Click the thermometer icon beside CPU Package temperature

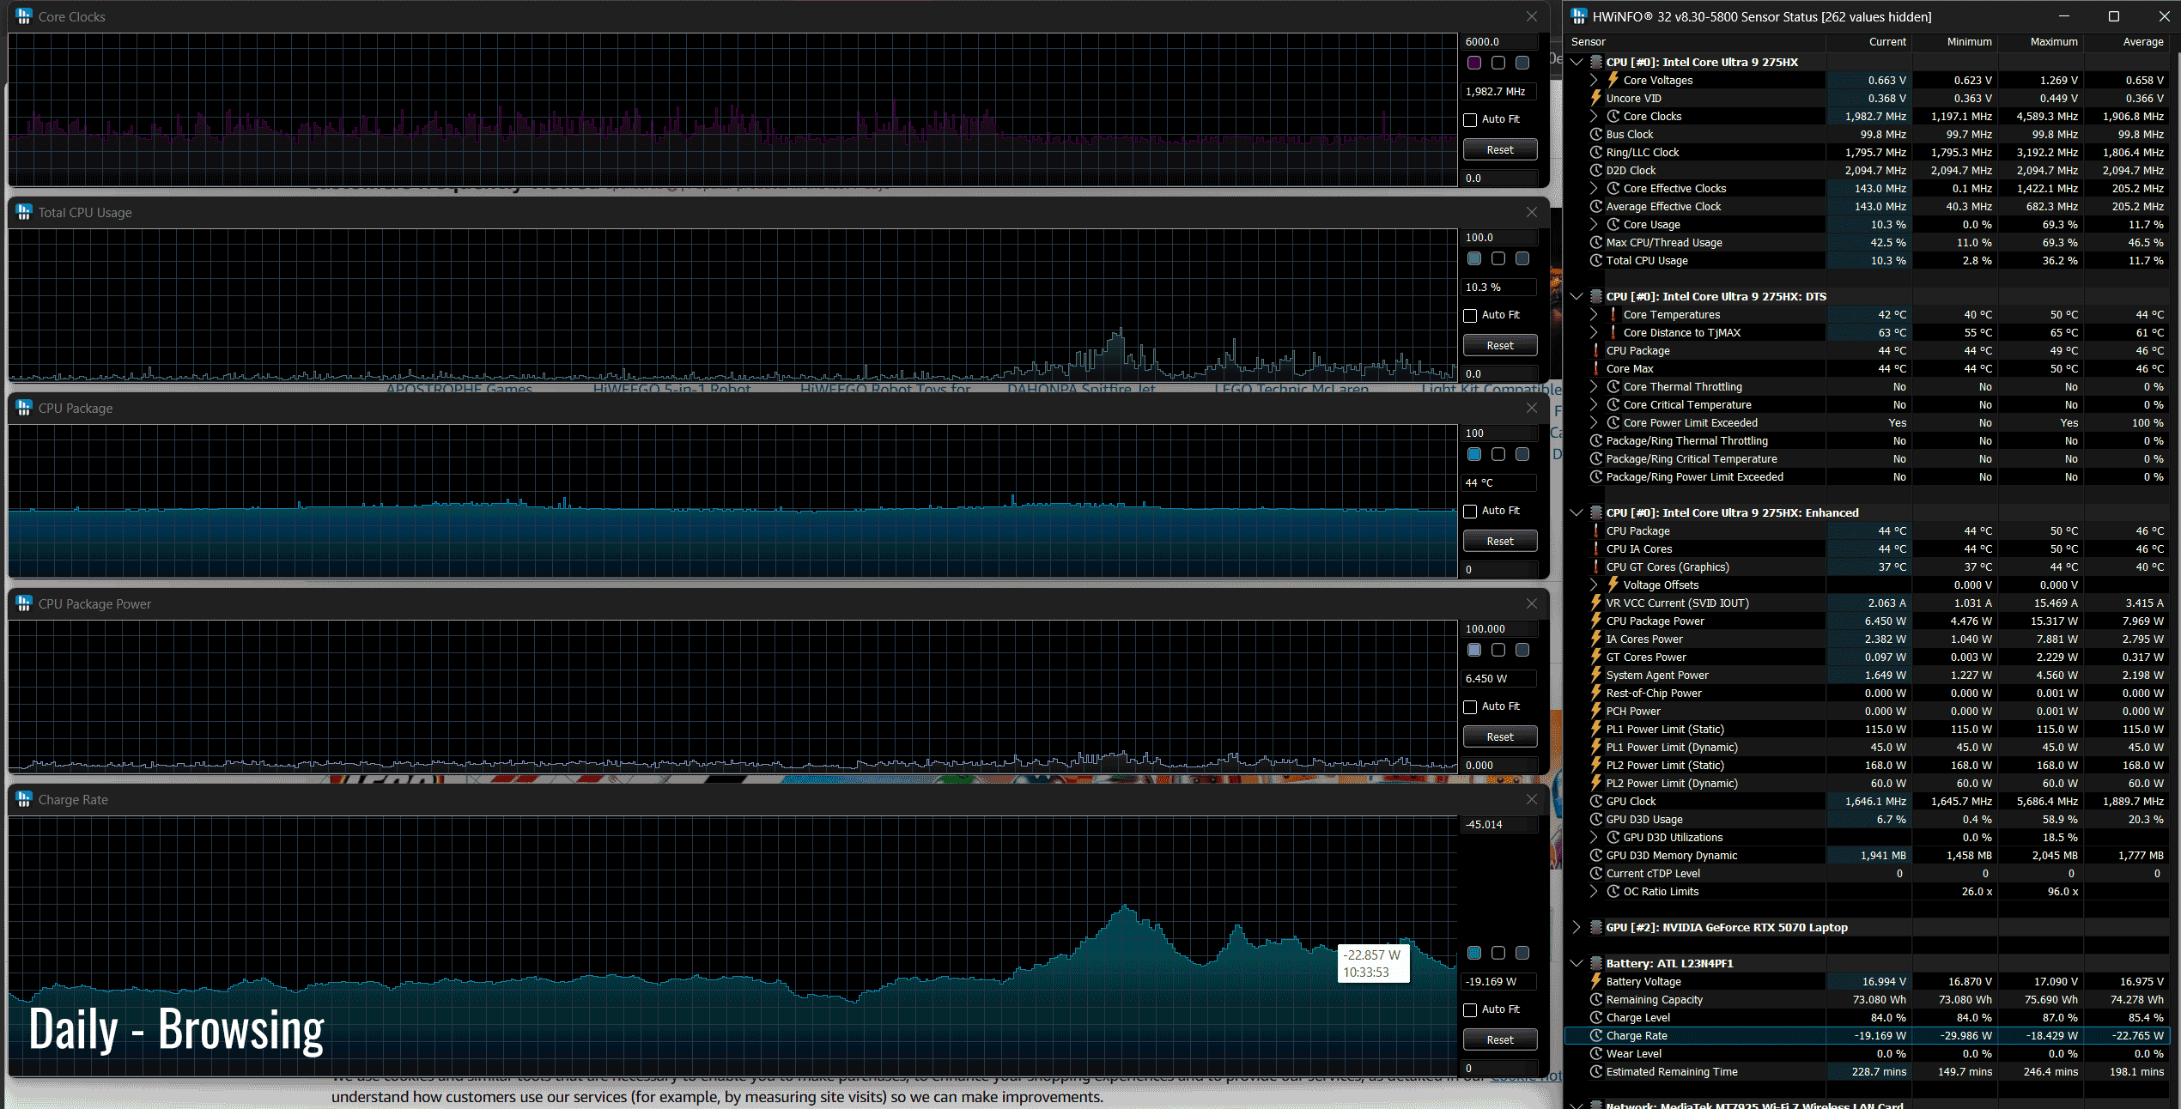point(1596,350)
